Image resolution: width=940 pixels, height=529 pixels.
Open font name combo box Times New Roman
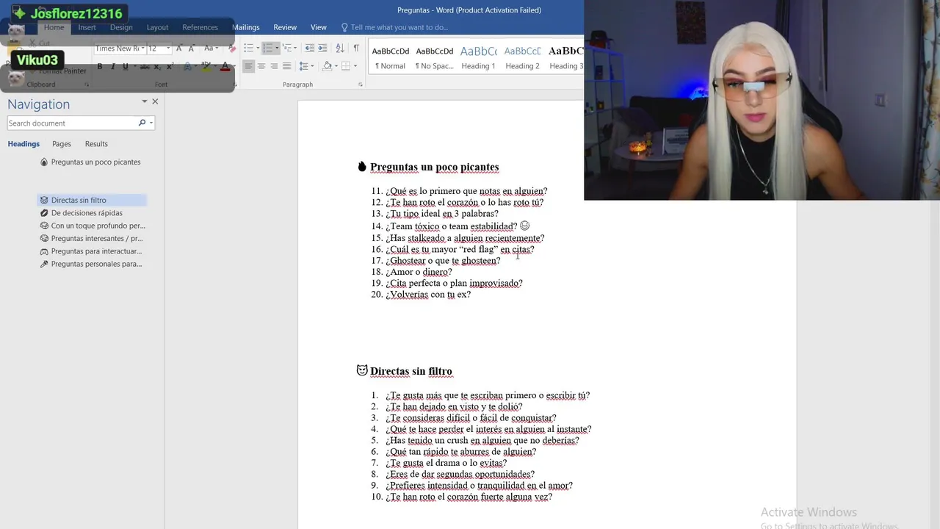click(120, 48)
